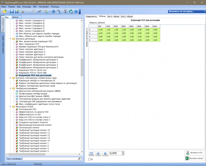Image resolution: width=206 pixels, height=166 pixels.
Task: Collapse 'Контроль температуры отработанных газов' folder
Action: pyautogui.click(x=11, y=78)
